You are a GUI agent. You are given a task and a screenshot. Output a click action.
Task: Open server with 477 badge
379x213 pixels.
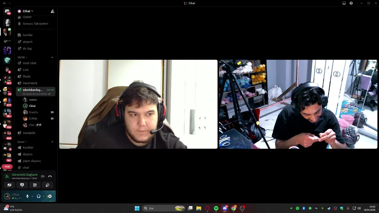[7, 102]
